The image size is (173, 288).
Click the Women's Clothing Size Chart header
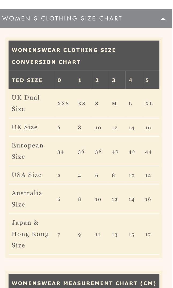(x=62, y=19)
